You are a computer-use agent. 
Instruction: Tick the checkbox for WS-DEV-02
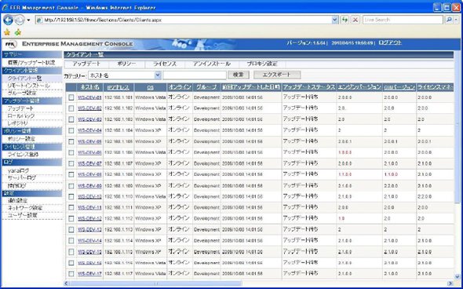click(71, 108)
